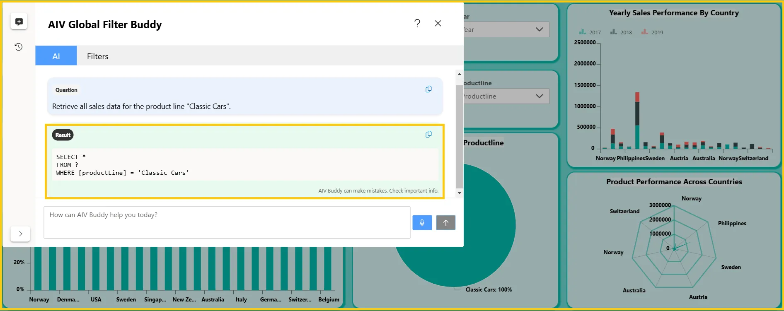
Task: Open the help question mark icon
Action: point(417,23)
